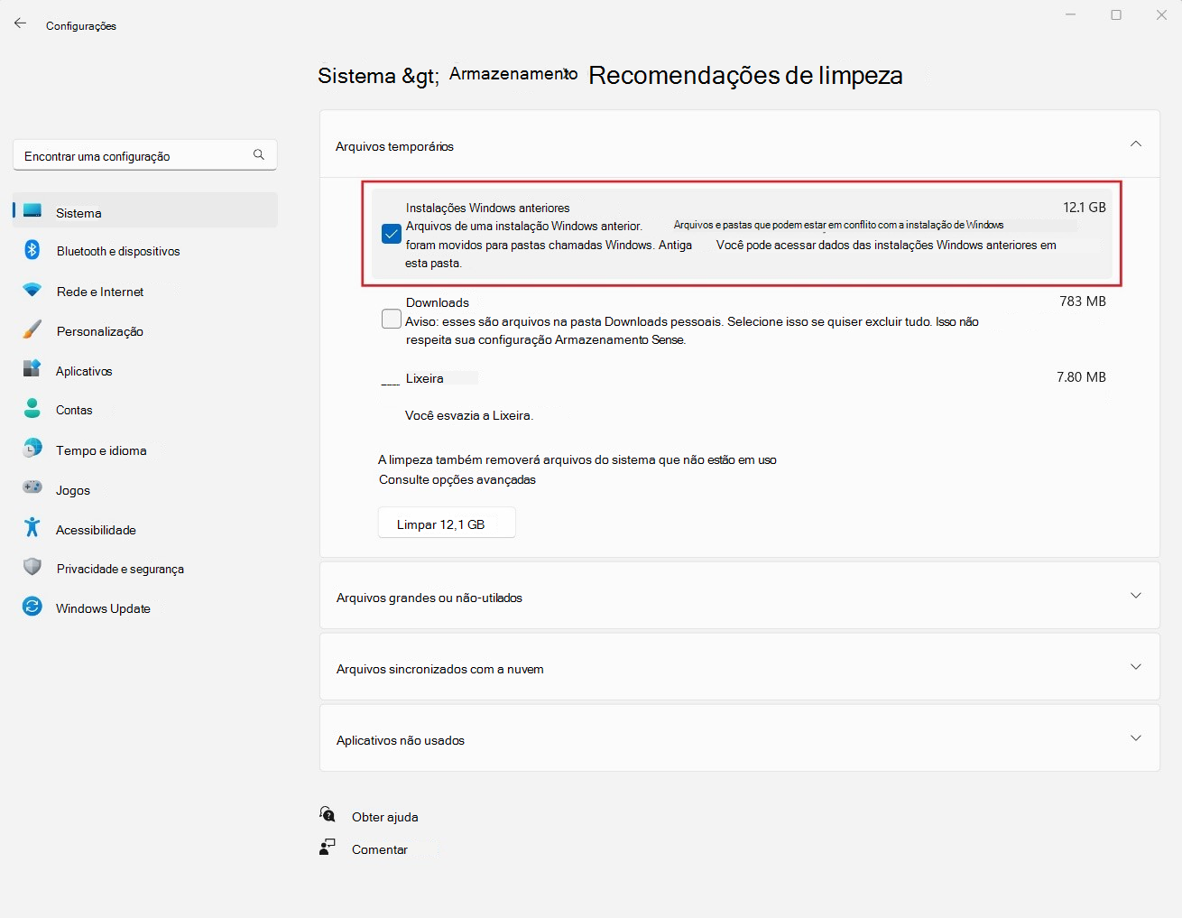Expand the Aplicativos não usados section
The width and height of the screenshot is (1182, 918).
[1136, 738]
